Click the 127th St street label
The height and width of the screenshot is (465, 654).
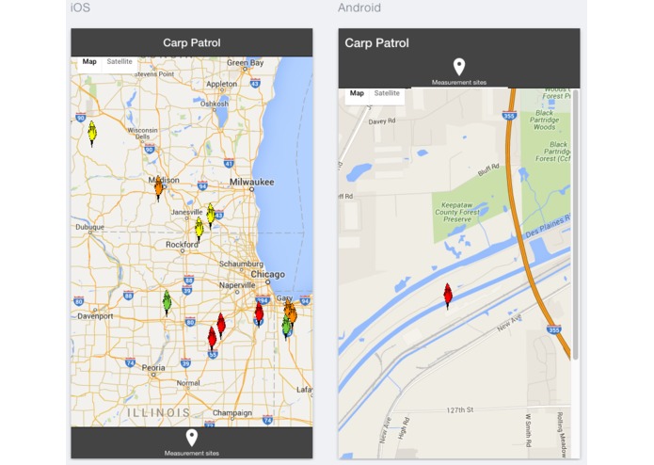459,410
